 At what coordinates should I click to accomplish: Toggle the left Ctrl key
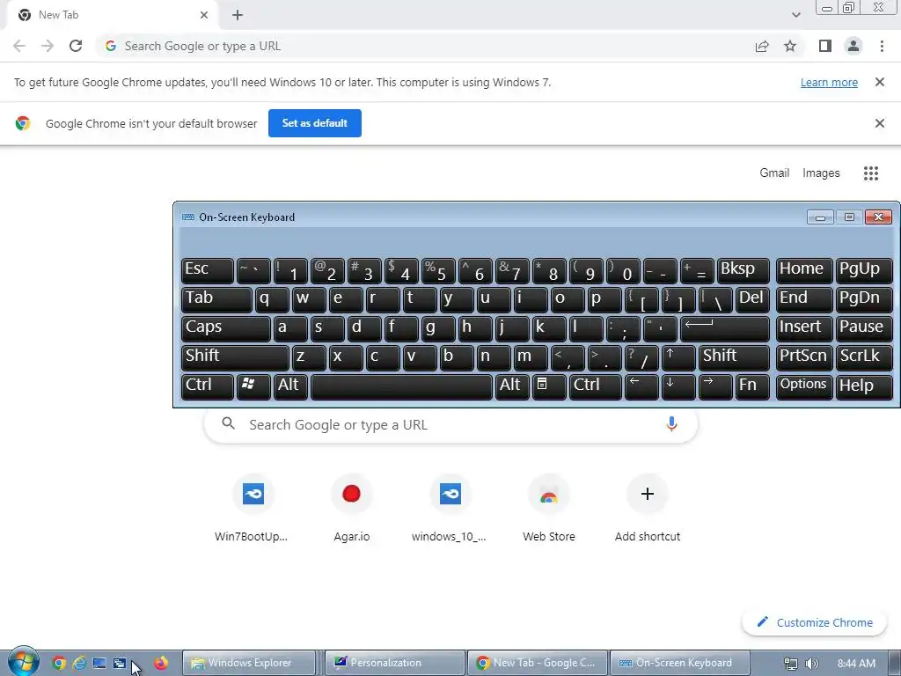[207, 386]
